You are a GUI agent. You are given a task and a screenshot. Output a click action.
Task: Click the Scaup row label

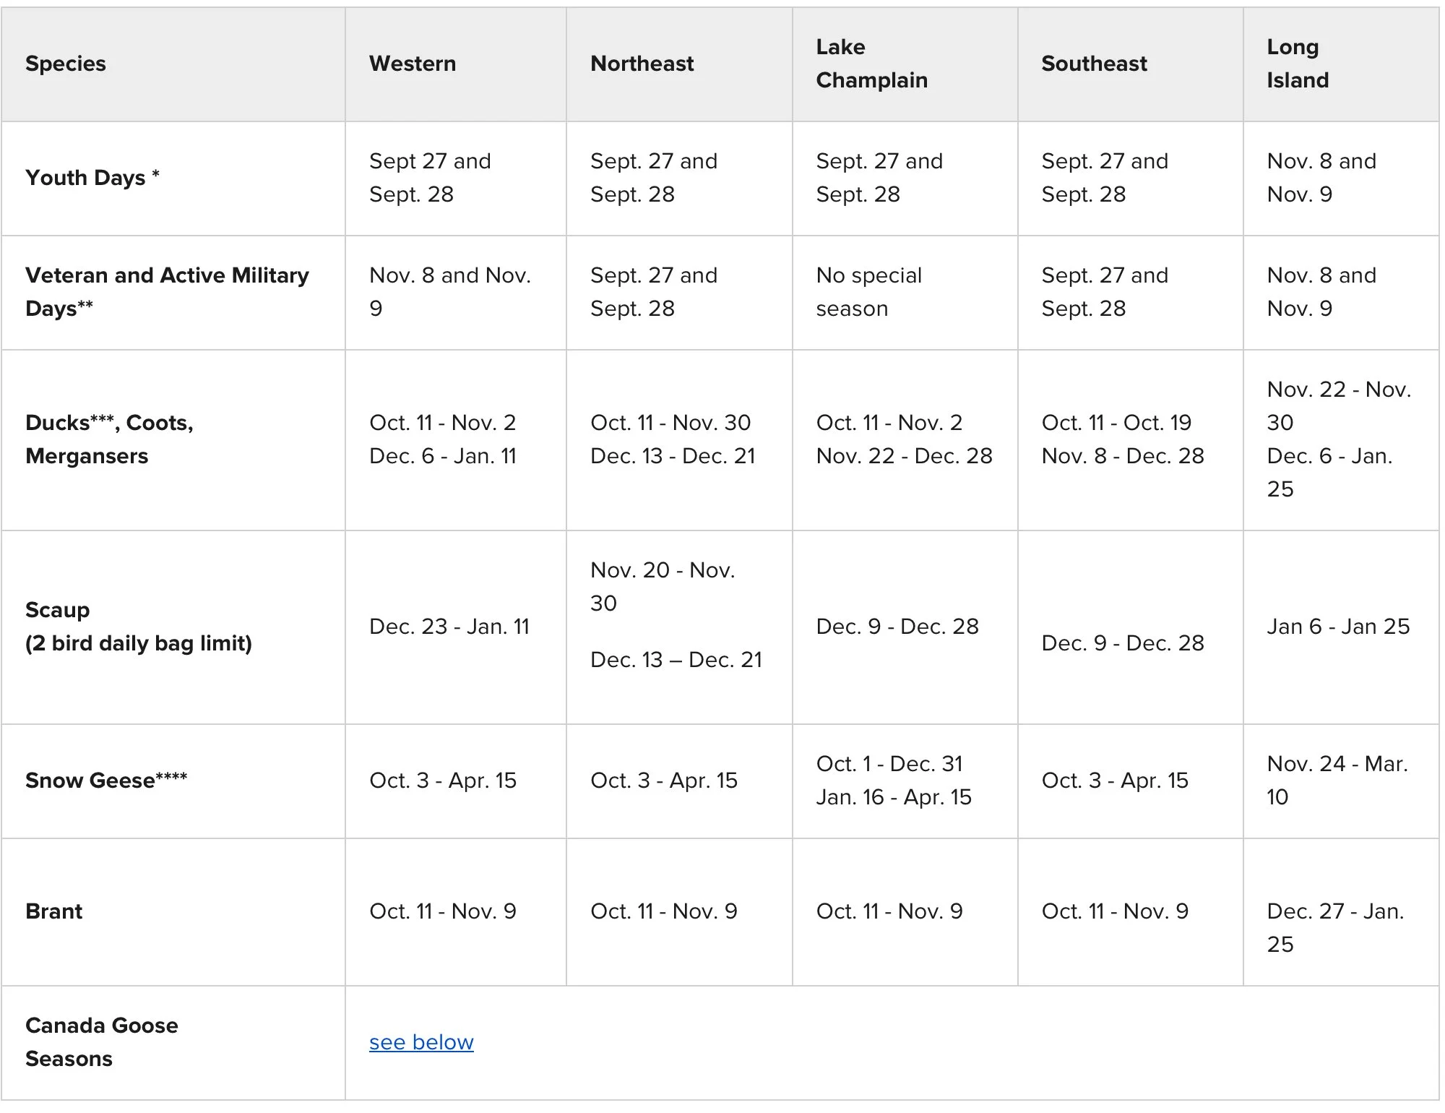[x=138, y=627]
